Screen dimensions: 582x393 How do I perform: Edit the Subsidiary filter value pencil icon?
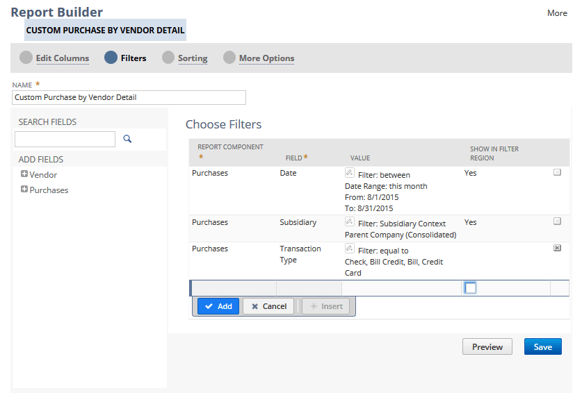coord(349,221)
